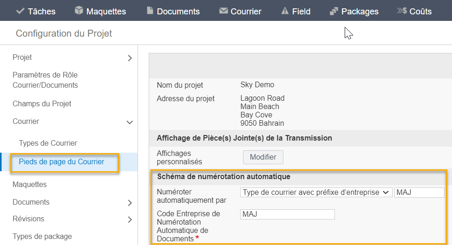Open the Numéroter automatiquement par dropdown
The image size is (452, 245).
point(316,192)
